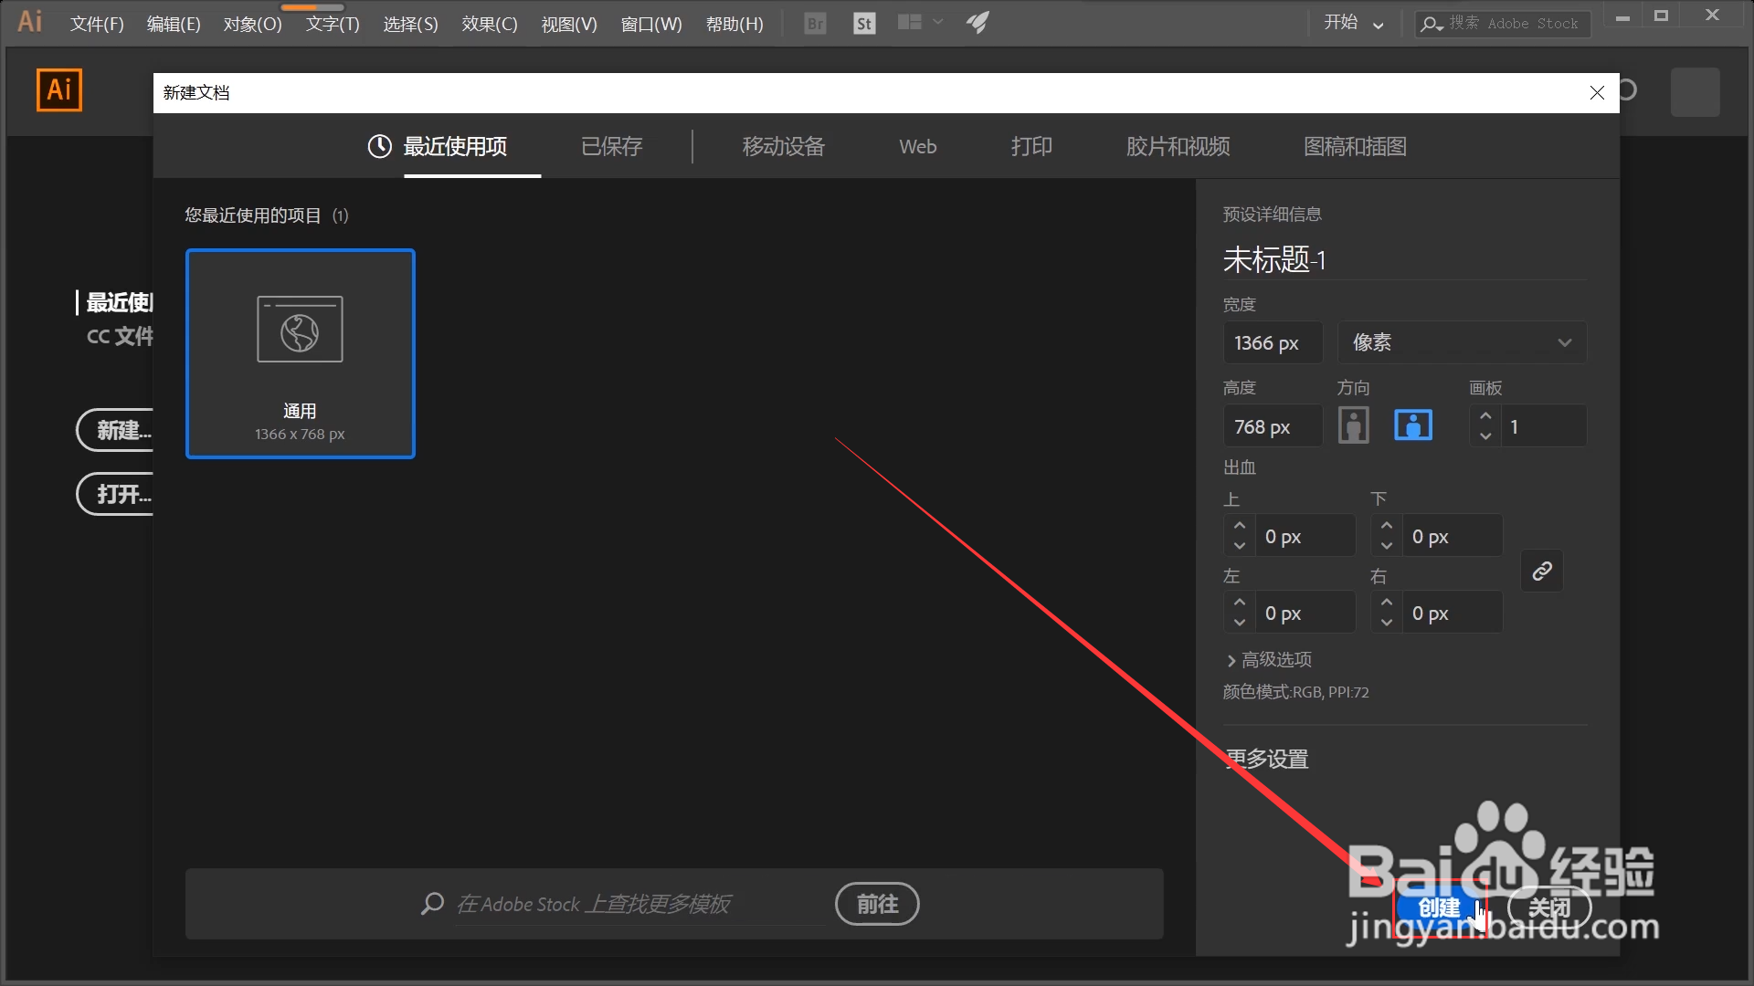1754x986 pixels.
Task: Switch to the 移动设备 tab
Action: click(x=783, y=147)
